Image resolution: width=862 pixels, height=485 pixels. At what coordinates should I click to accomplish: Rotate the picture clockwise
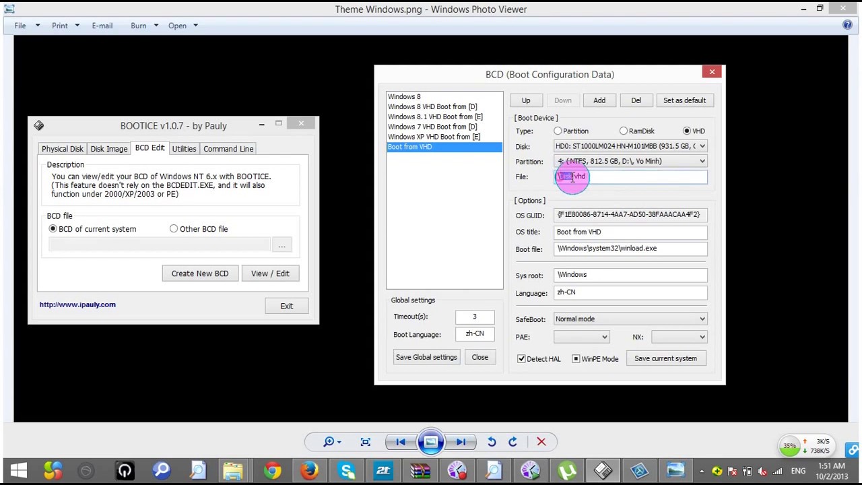(512, 442)
